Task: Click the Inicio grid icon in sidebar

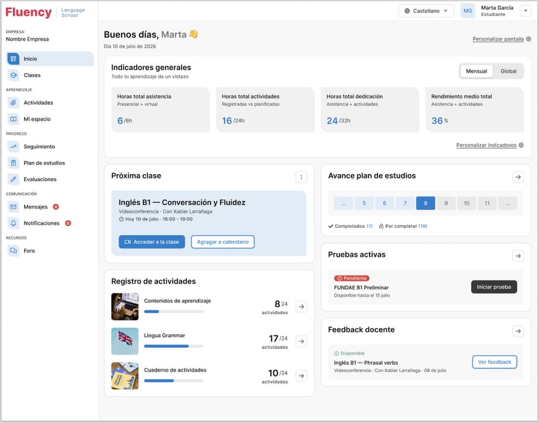Action: tap(13, 59)
